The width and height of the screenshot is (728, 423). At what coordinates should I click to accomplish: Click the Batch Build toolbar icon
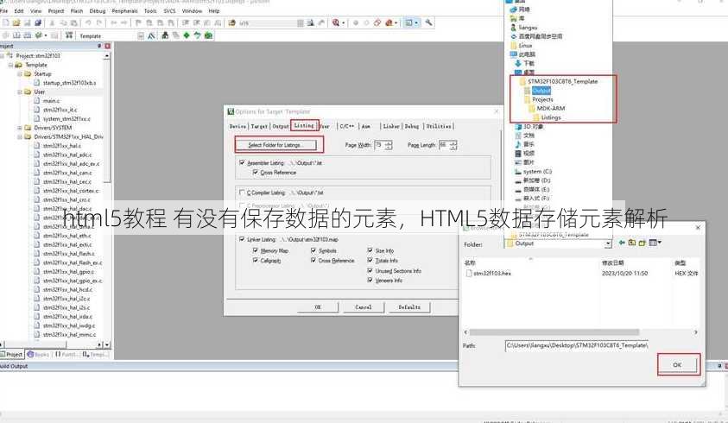tap(38, 35)
